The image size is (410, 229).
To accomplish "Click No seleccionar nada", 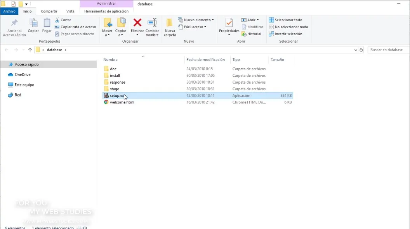I will (288, 27).
